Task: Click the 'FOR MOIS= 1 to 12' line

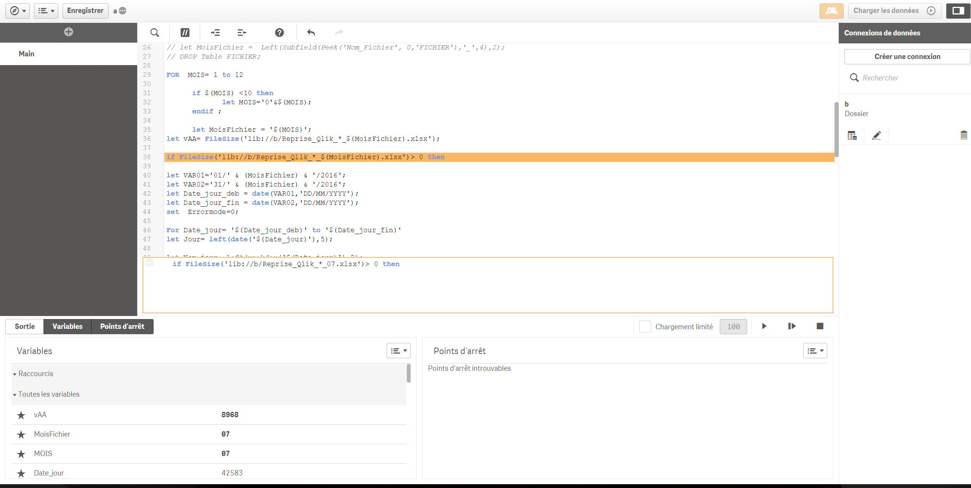Action: pos(205,75)
